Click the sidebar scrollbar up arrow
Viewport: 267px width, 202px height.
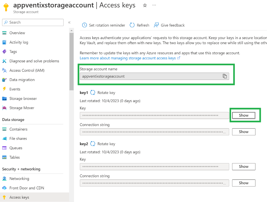click(71, 30)
